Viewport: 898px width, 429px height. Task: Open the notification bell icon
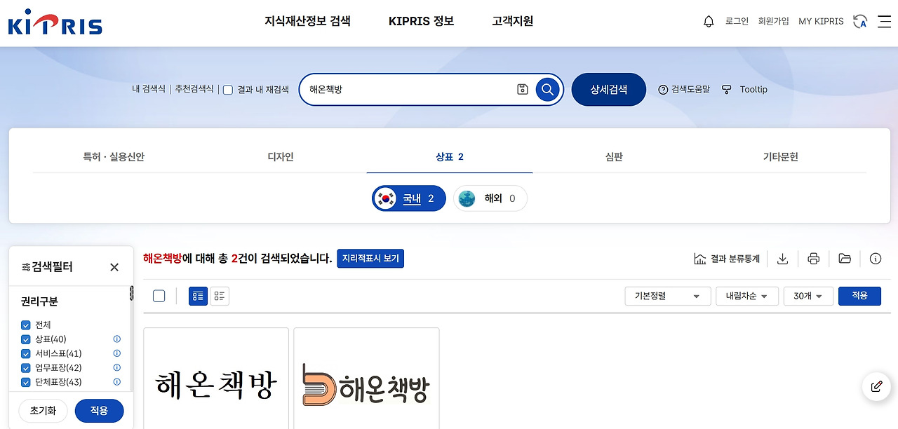click(709, 22)
